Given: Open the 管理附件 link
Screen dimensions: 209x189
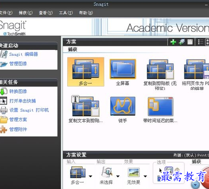Looking at the screenshot, I should pyautogui.click(x=18, y=129).
